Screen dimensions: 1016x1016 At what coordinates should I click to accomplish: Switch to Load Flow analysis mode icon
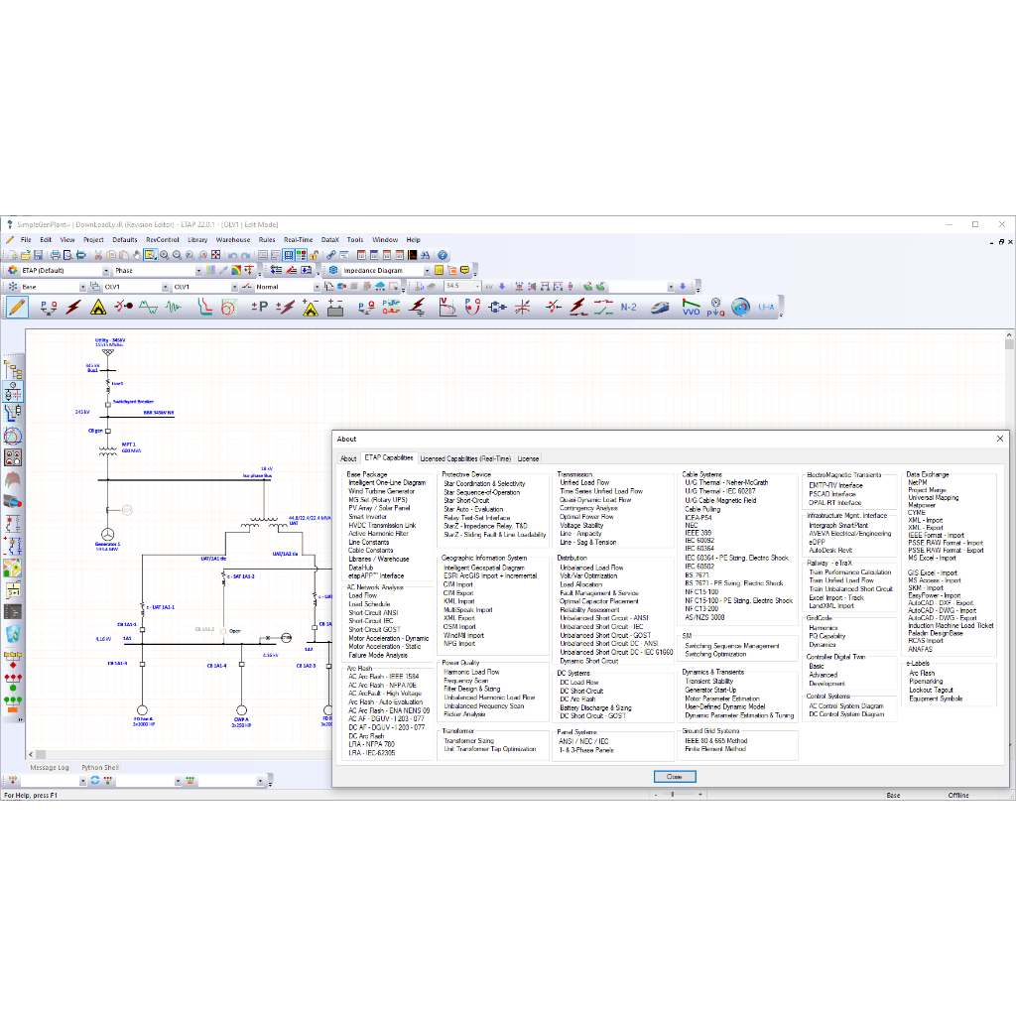click(49, 308)
